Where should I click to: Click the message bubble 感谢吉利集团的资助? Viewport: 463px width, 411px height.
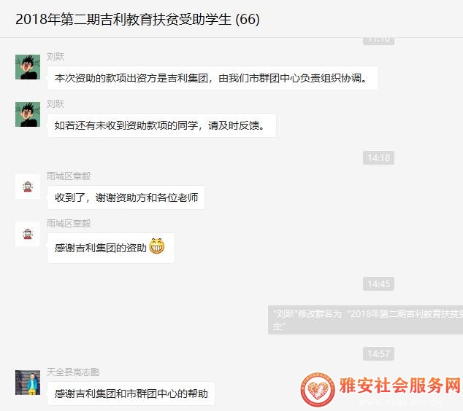point(111,248)
